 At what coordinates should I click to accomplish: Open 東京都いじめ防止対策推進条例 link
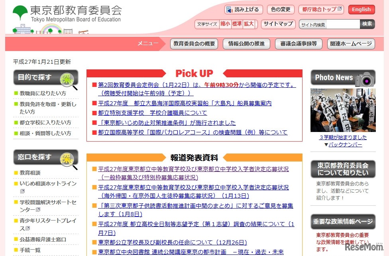click(x=167, y=123)
